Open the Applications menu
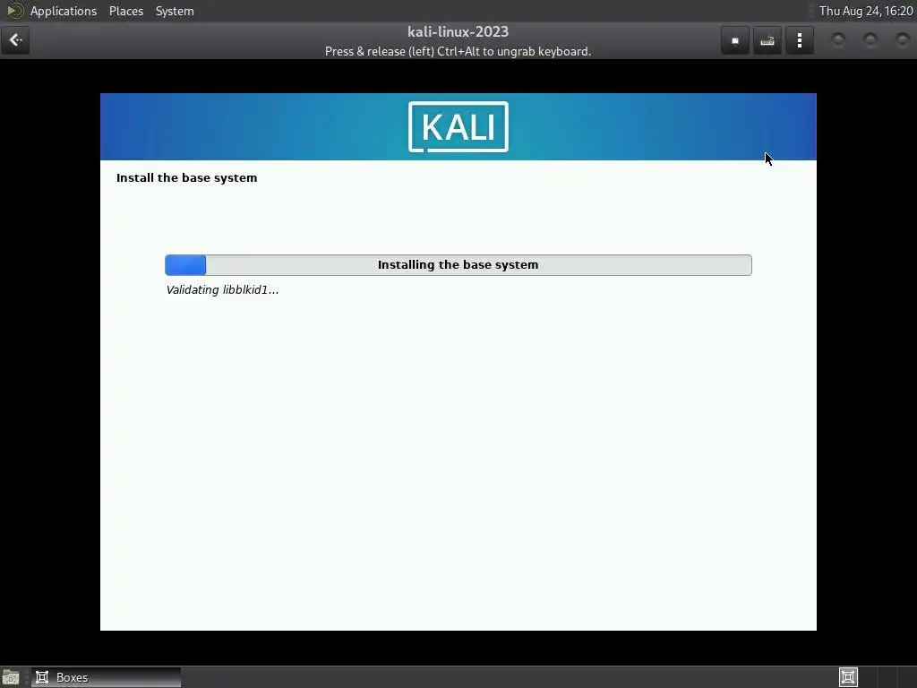The width and height of the screenshot is (917, 688). pos(64,11)
